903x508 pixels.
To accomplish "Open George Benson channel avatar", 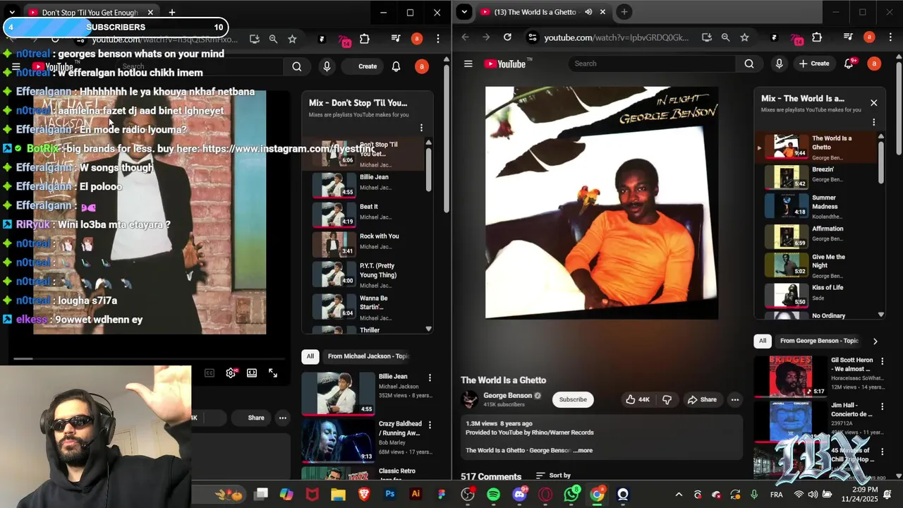I will tap(469, 399).
